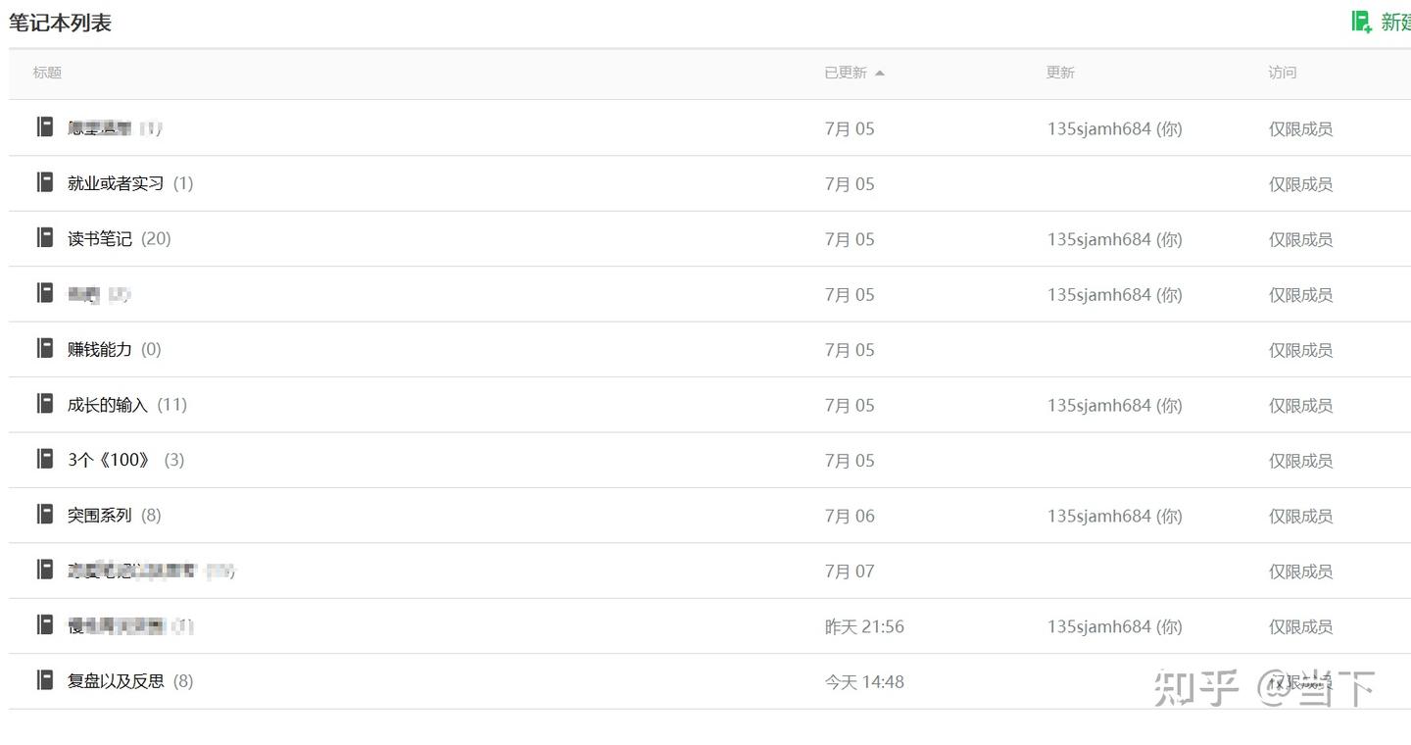Screen dimensions: 1411x745
Task: Toggle sort arrow next to 已更新
Action: tap(880, 73)
